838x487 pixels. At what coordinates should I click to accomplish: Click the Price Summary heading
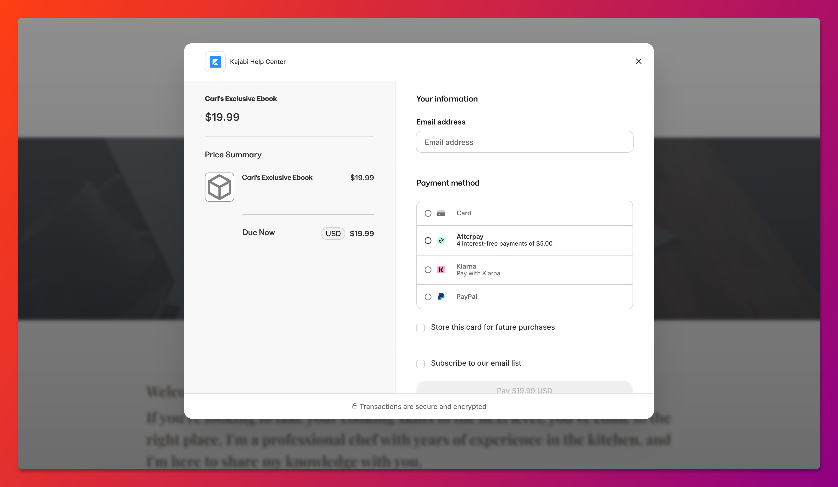coord(233,155)
